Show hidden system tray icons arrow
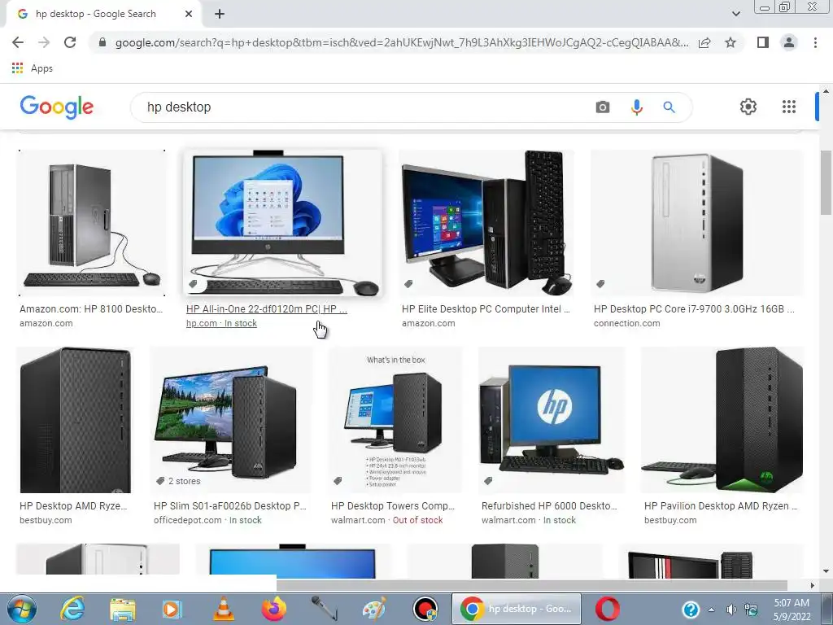This screenshot has height=625, width=833. point(711,610)
